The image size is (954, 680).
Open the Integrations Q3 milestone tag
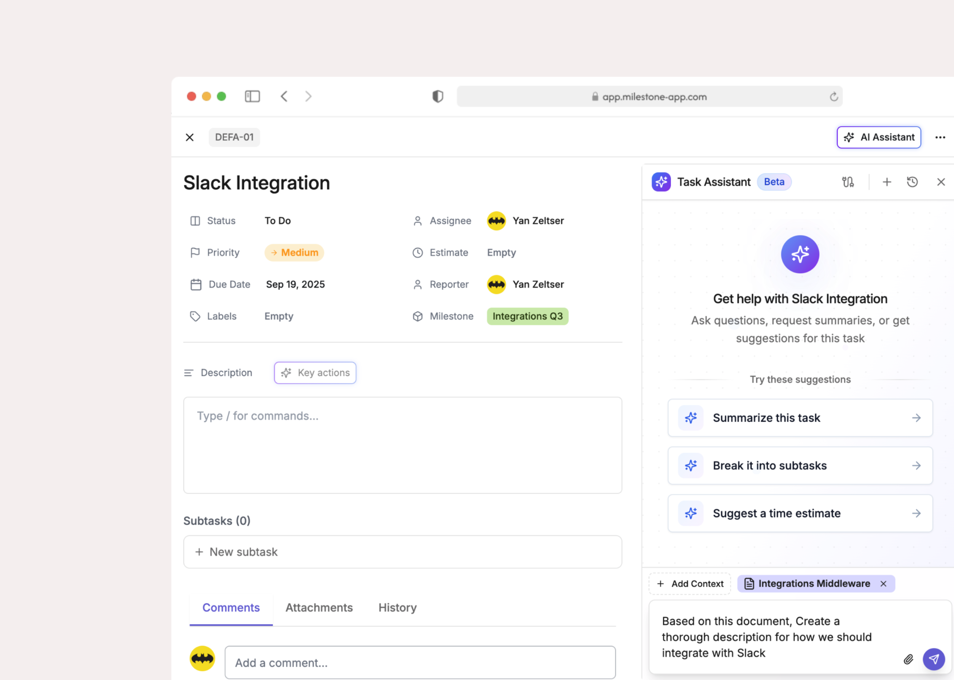tap(528, 316)
